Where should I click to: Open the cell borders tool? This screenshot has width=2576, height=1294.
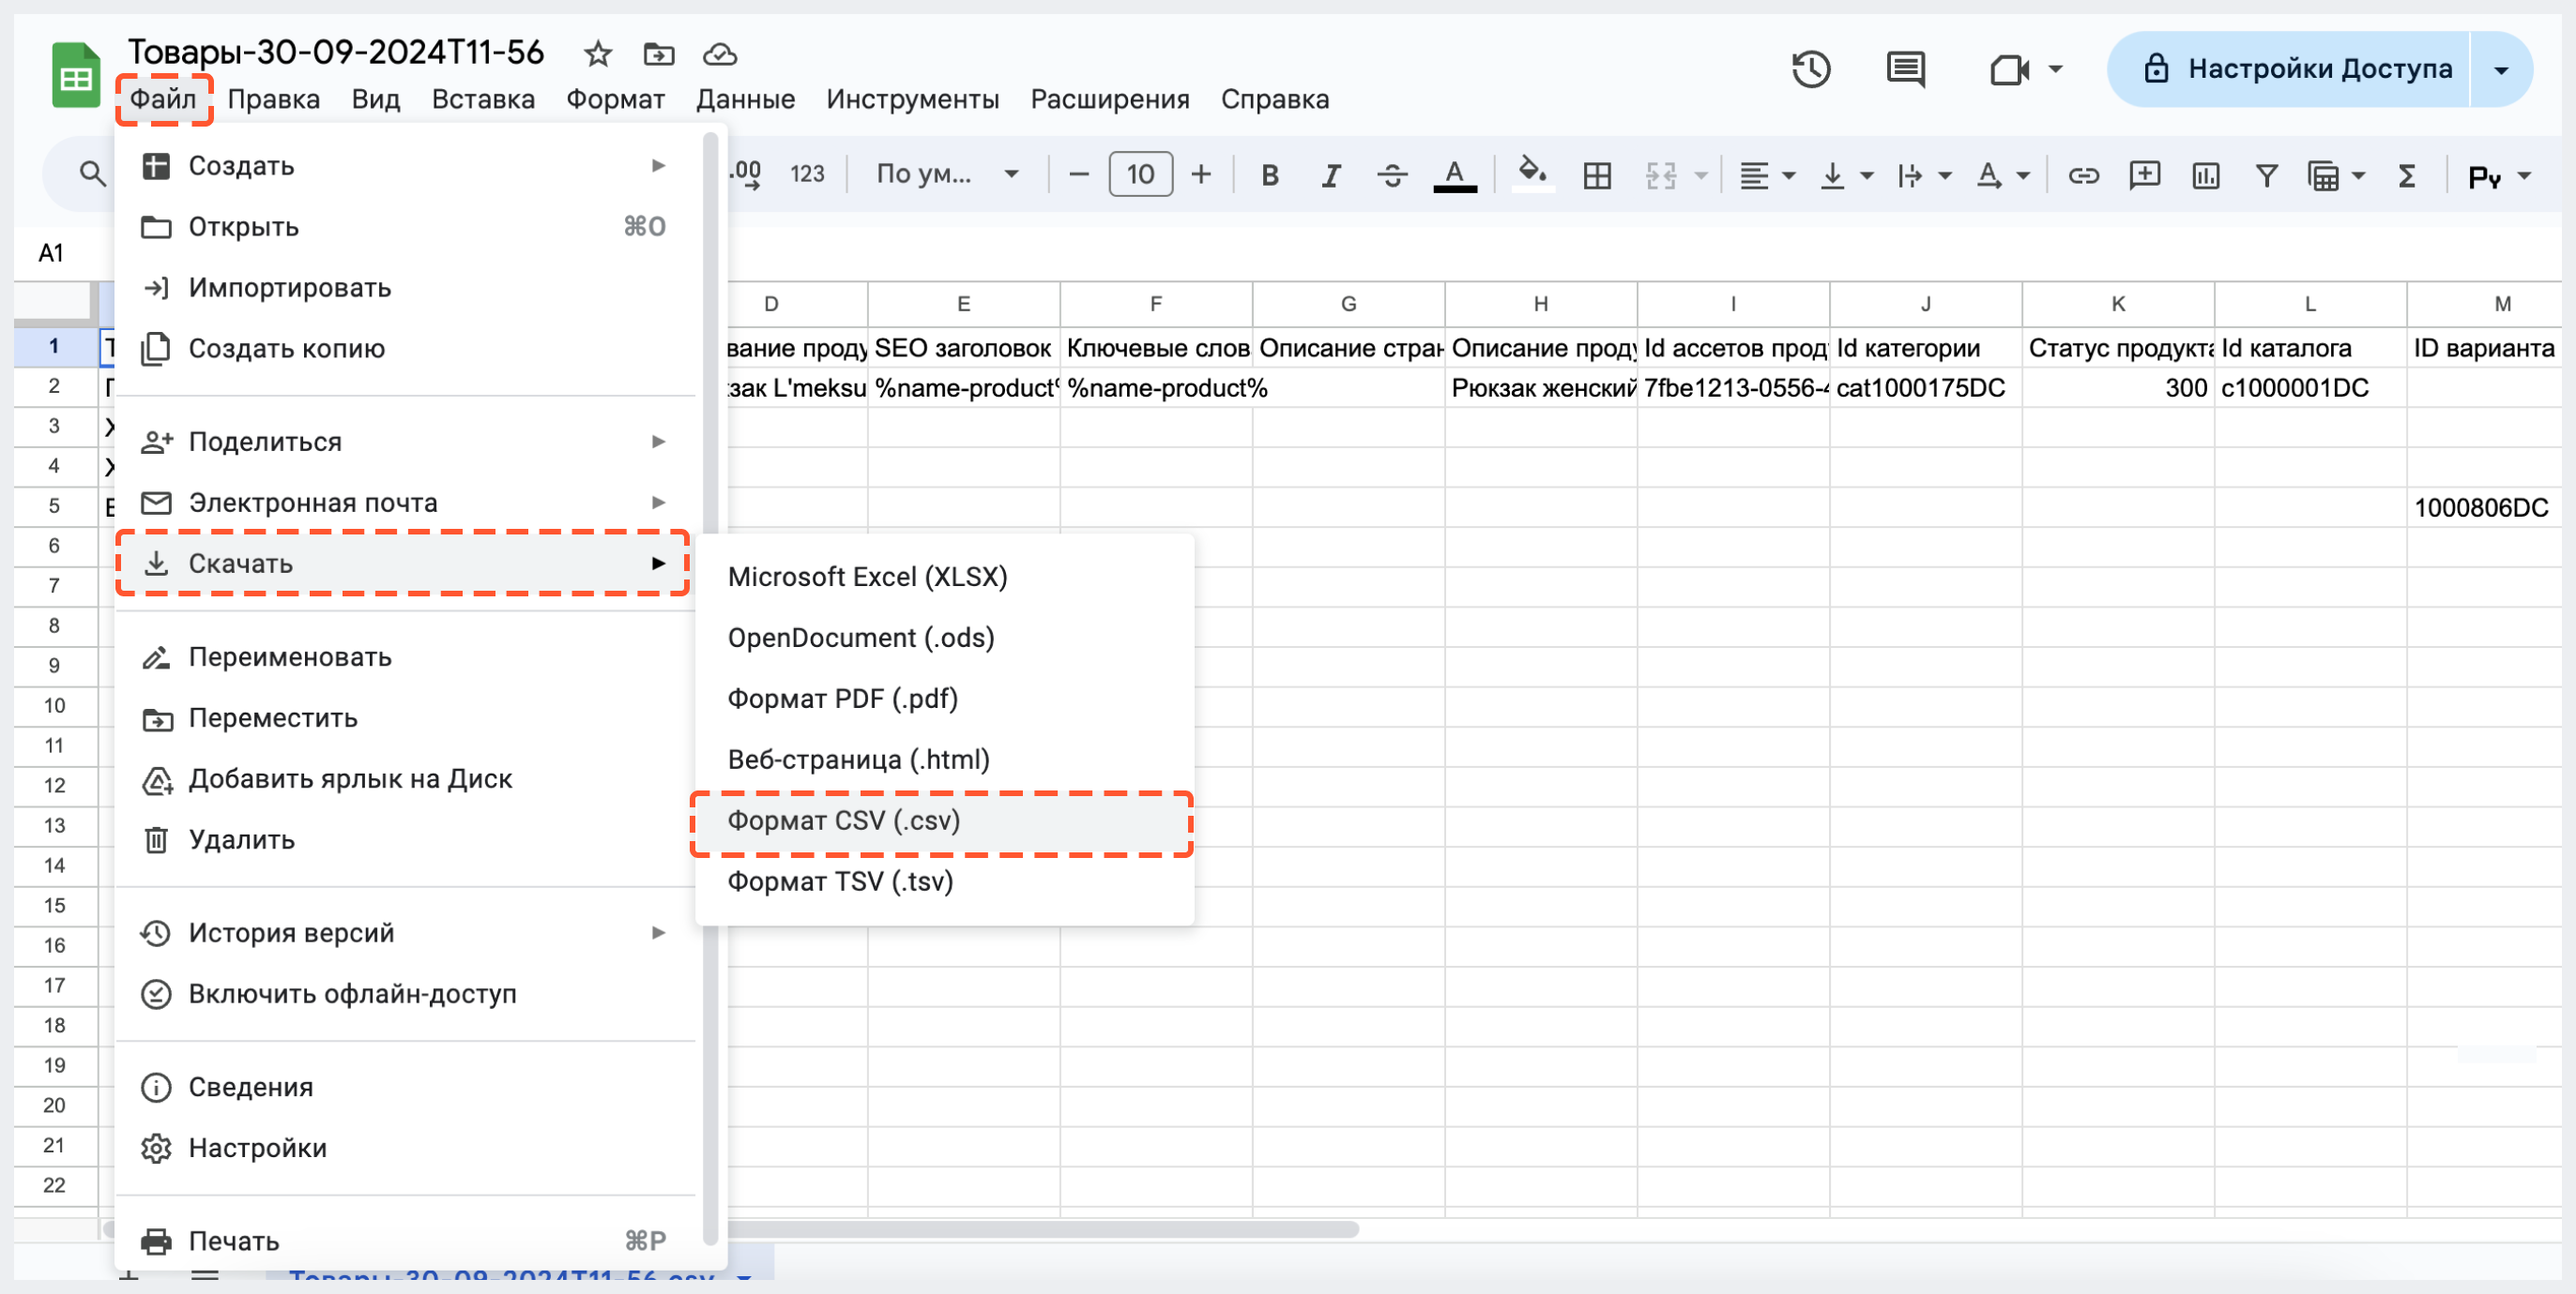[x=1598, y=176]
